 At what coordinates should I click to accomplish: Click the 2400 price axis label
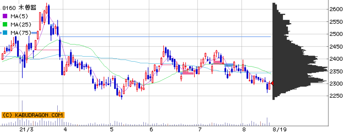(336, 59)
